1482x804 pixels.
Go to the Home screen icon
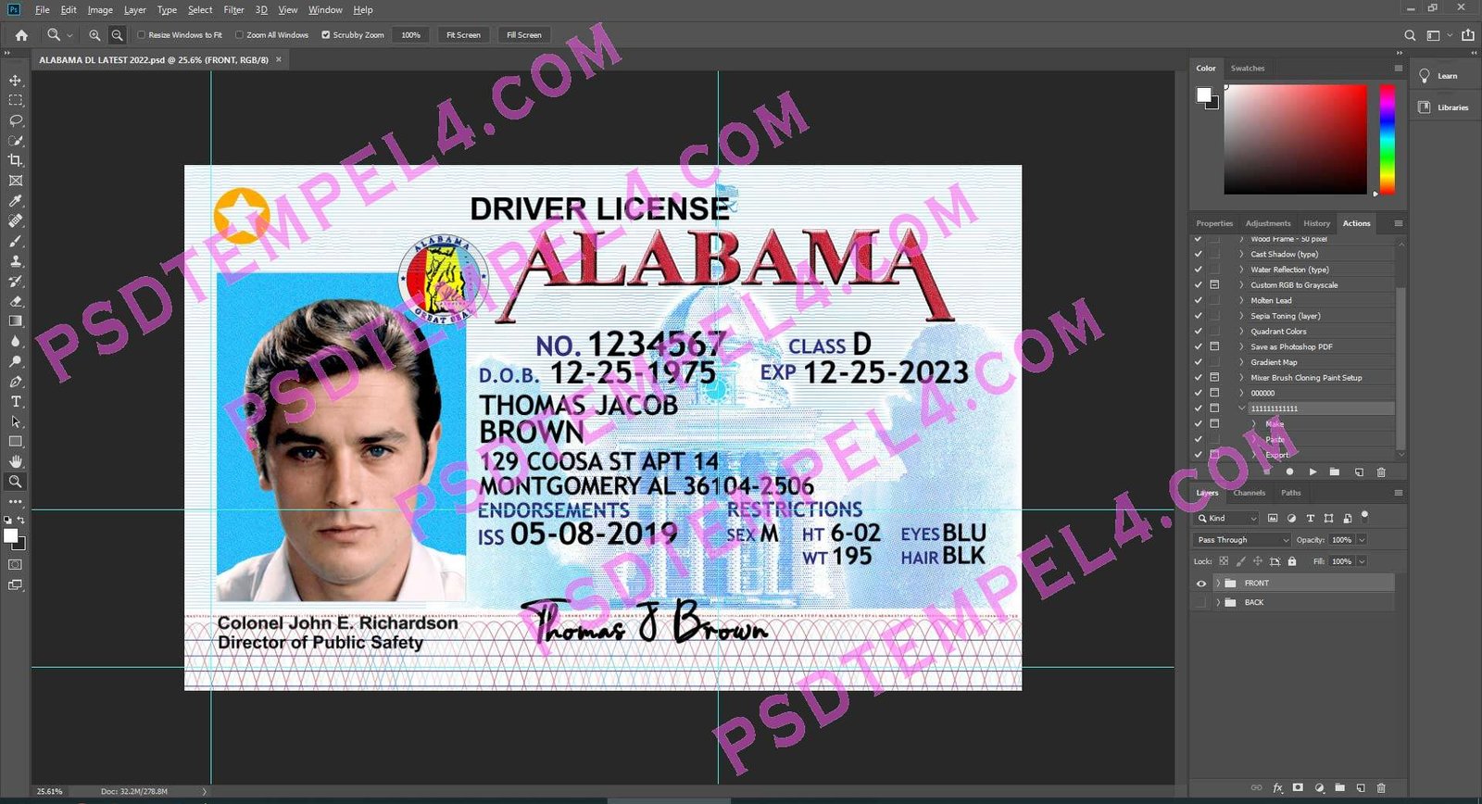point(21,35)
